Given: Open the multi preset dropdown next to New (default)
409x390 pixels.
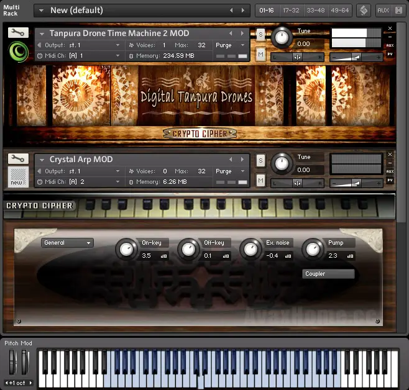Looking at the screenshot, I should 41,11.
